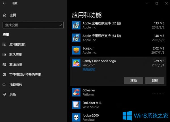Viewport: 170px width, 122px height.
Task: Click the 2018/5/4 install date
Action: pos(158,65)
